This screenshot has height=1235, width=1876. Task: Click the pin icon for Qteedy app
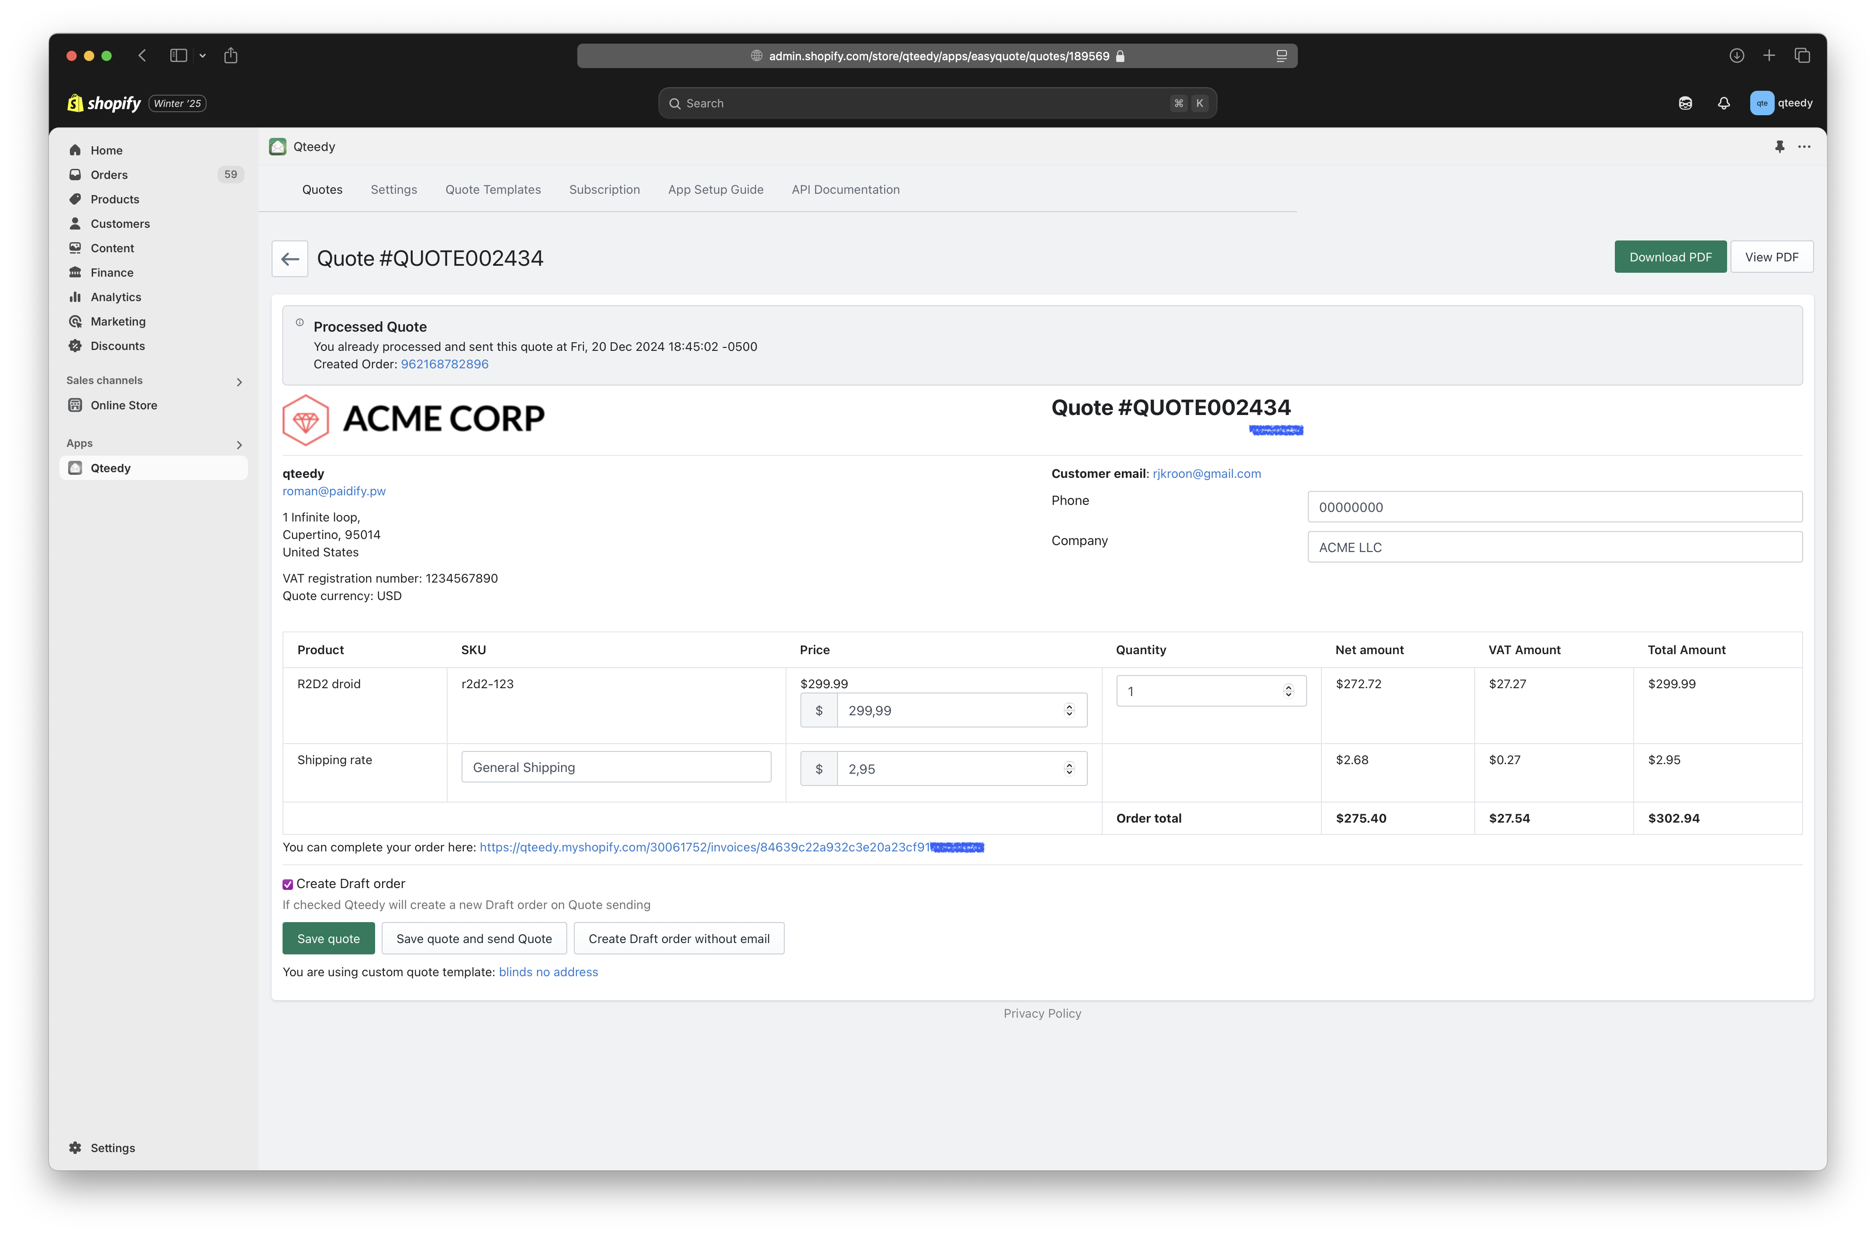tap(1779, 147)
